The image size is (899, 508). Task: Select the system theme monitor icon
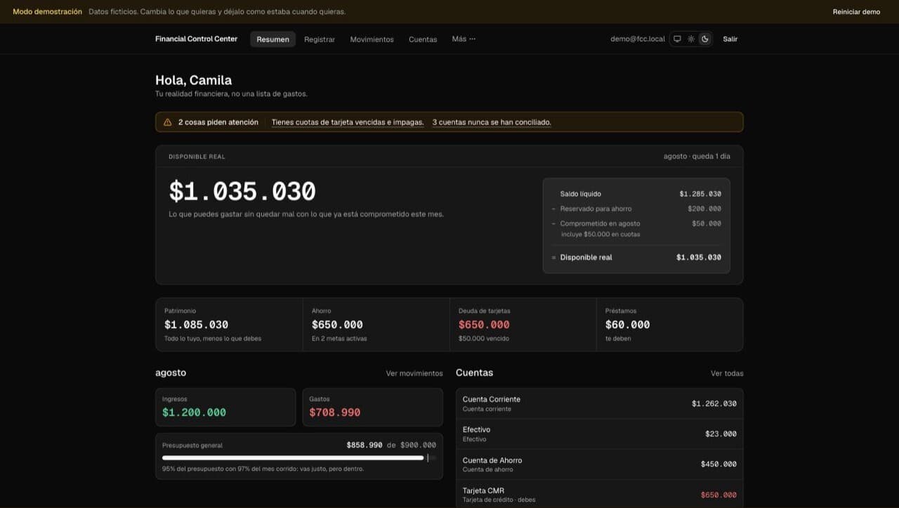pos(677,39)
